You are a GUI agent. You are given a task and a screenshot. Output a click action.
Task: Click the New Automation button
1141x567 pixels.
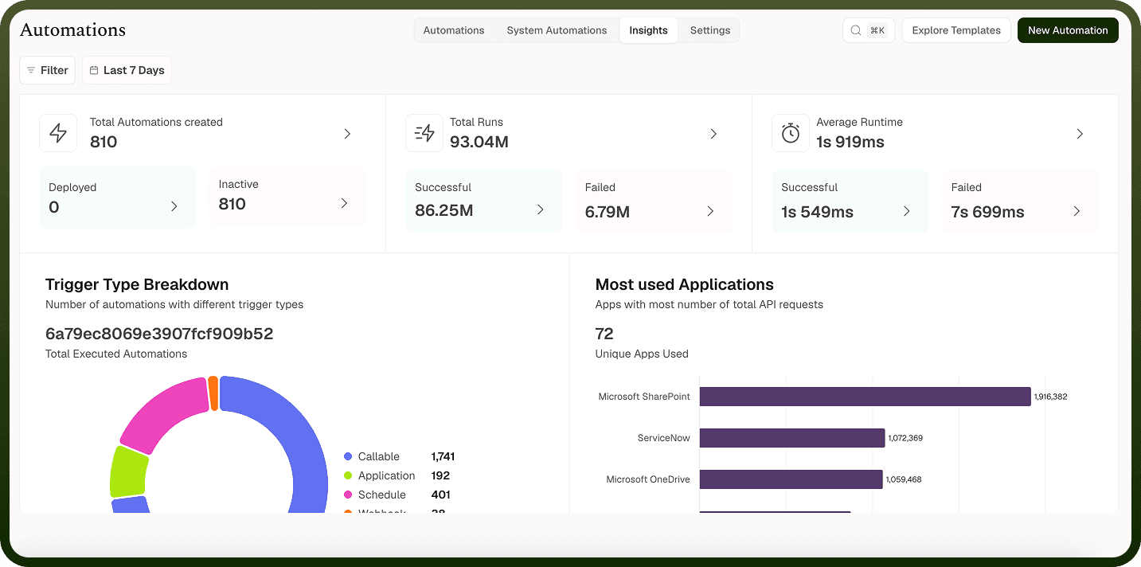coord(1068,30)
